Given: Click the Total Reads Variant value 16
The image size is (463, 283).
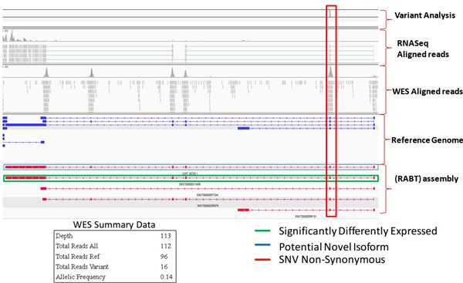Looking at the screenshot, I should (164, 267).
